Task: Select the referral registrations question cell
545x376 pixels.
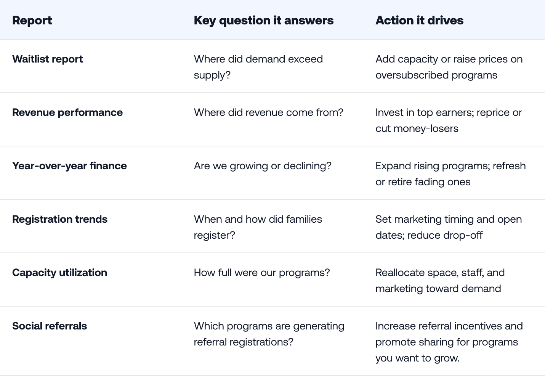Action: (x=269, y=334)
